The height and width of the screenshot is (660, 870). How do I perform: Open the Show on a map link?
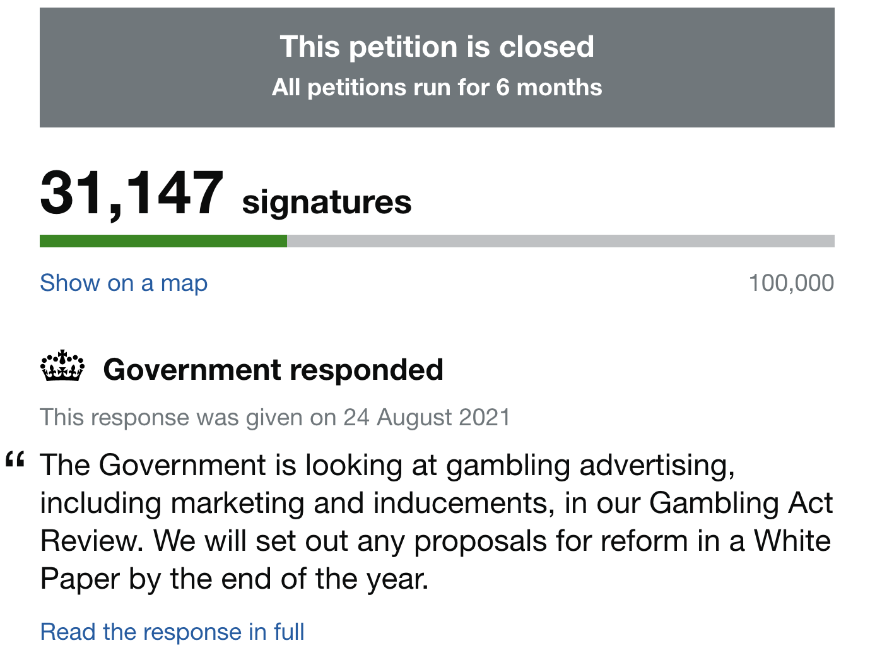coord(124,283)
